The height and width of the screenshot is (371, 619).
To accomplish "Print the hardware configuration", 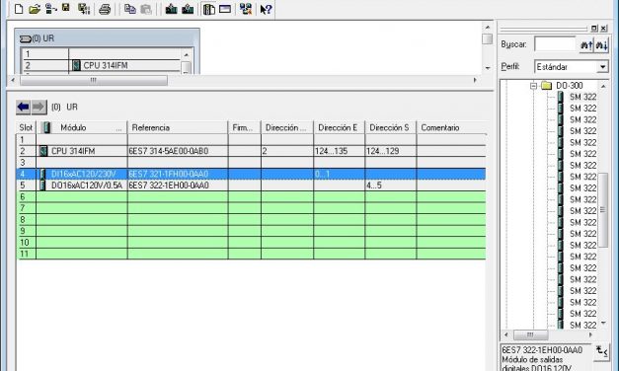I will (105, 9).
